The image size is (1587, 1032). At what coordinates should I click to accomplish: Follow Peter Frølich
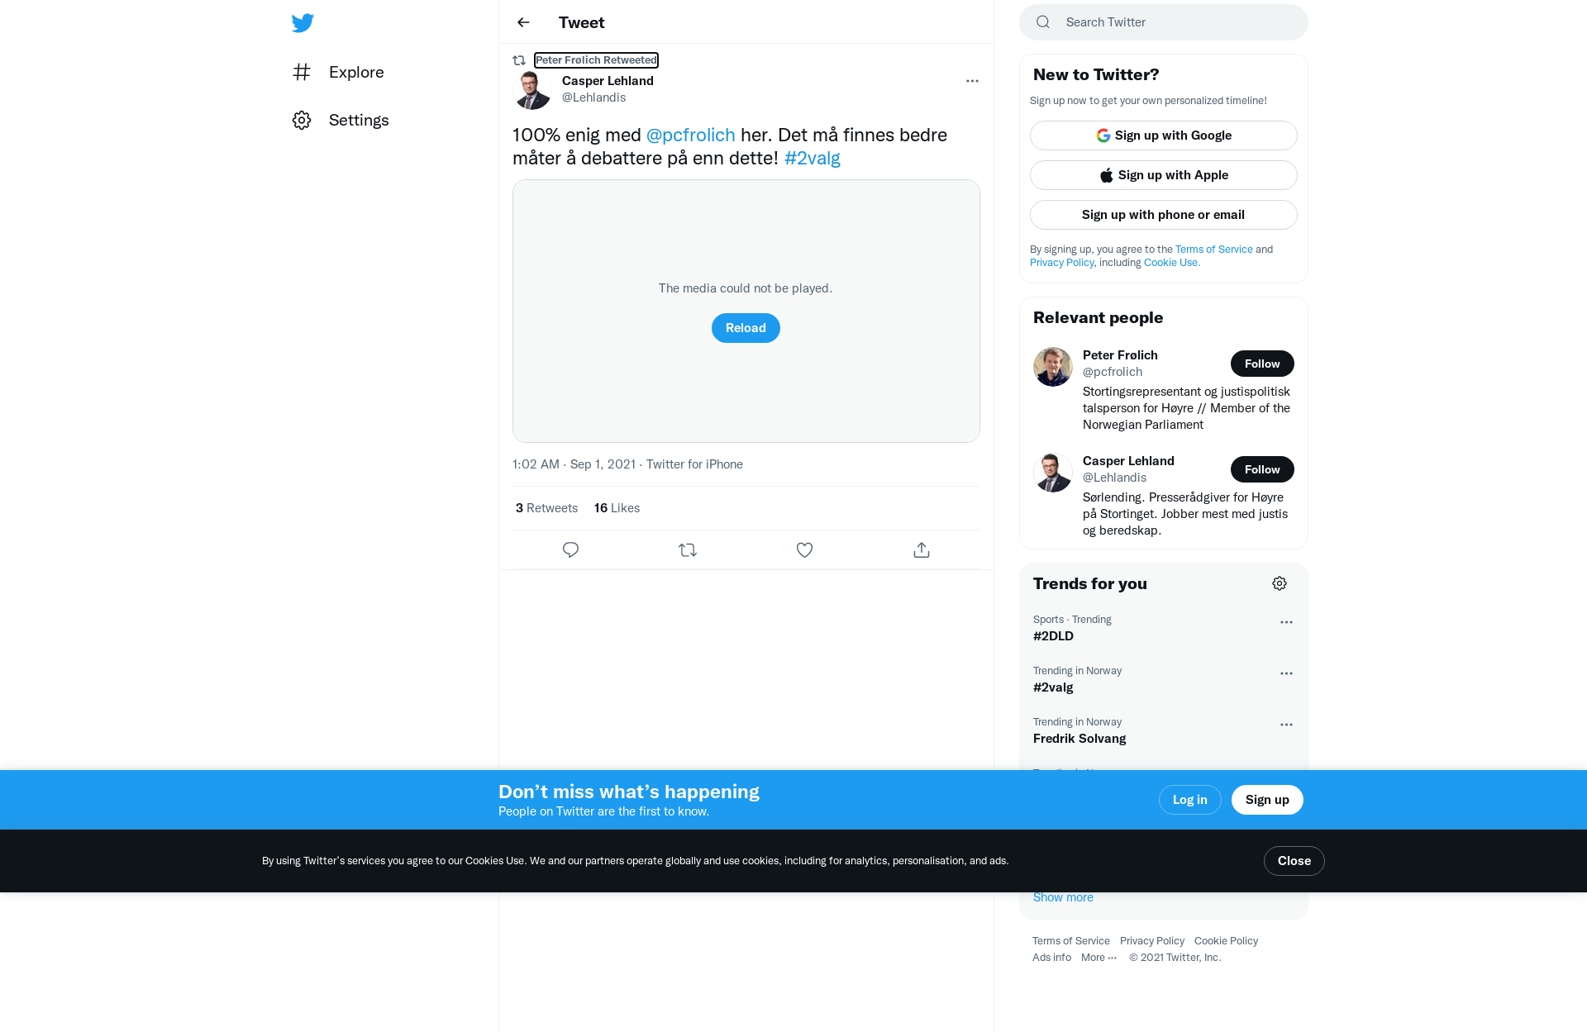tap(1262, 364)
